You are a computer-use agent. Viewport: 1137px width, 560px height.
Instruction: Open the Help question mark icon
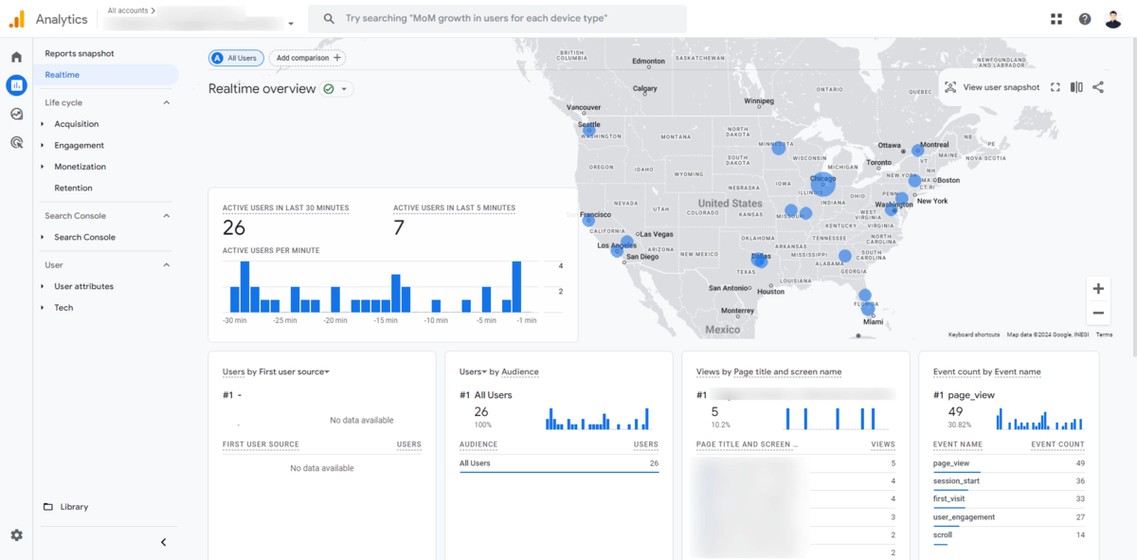click(1085, 19)
